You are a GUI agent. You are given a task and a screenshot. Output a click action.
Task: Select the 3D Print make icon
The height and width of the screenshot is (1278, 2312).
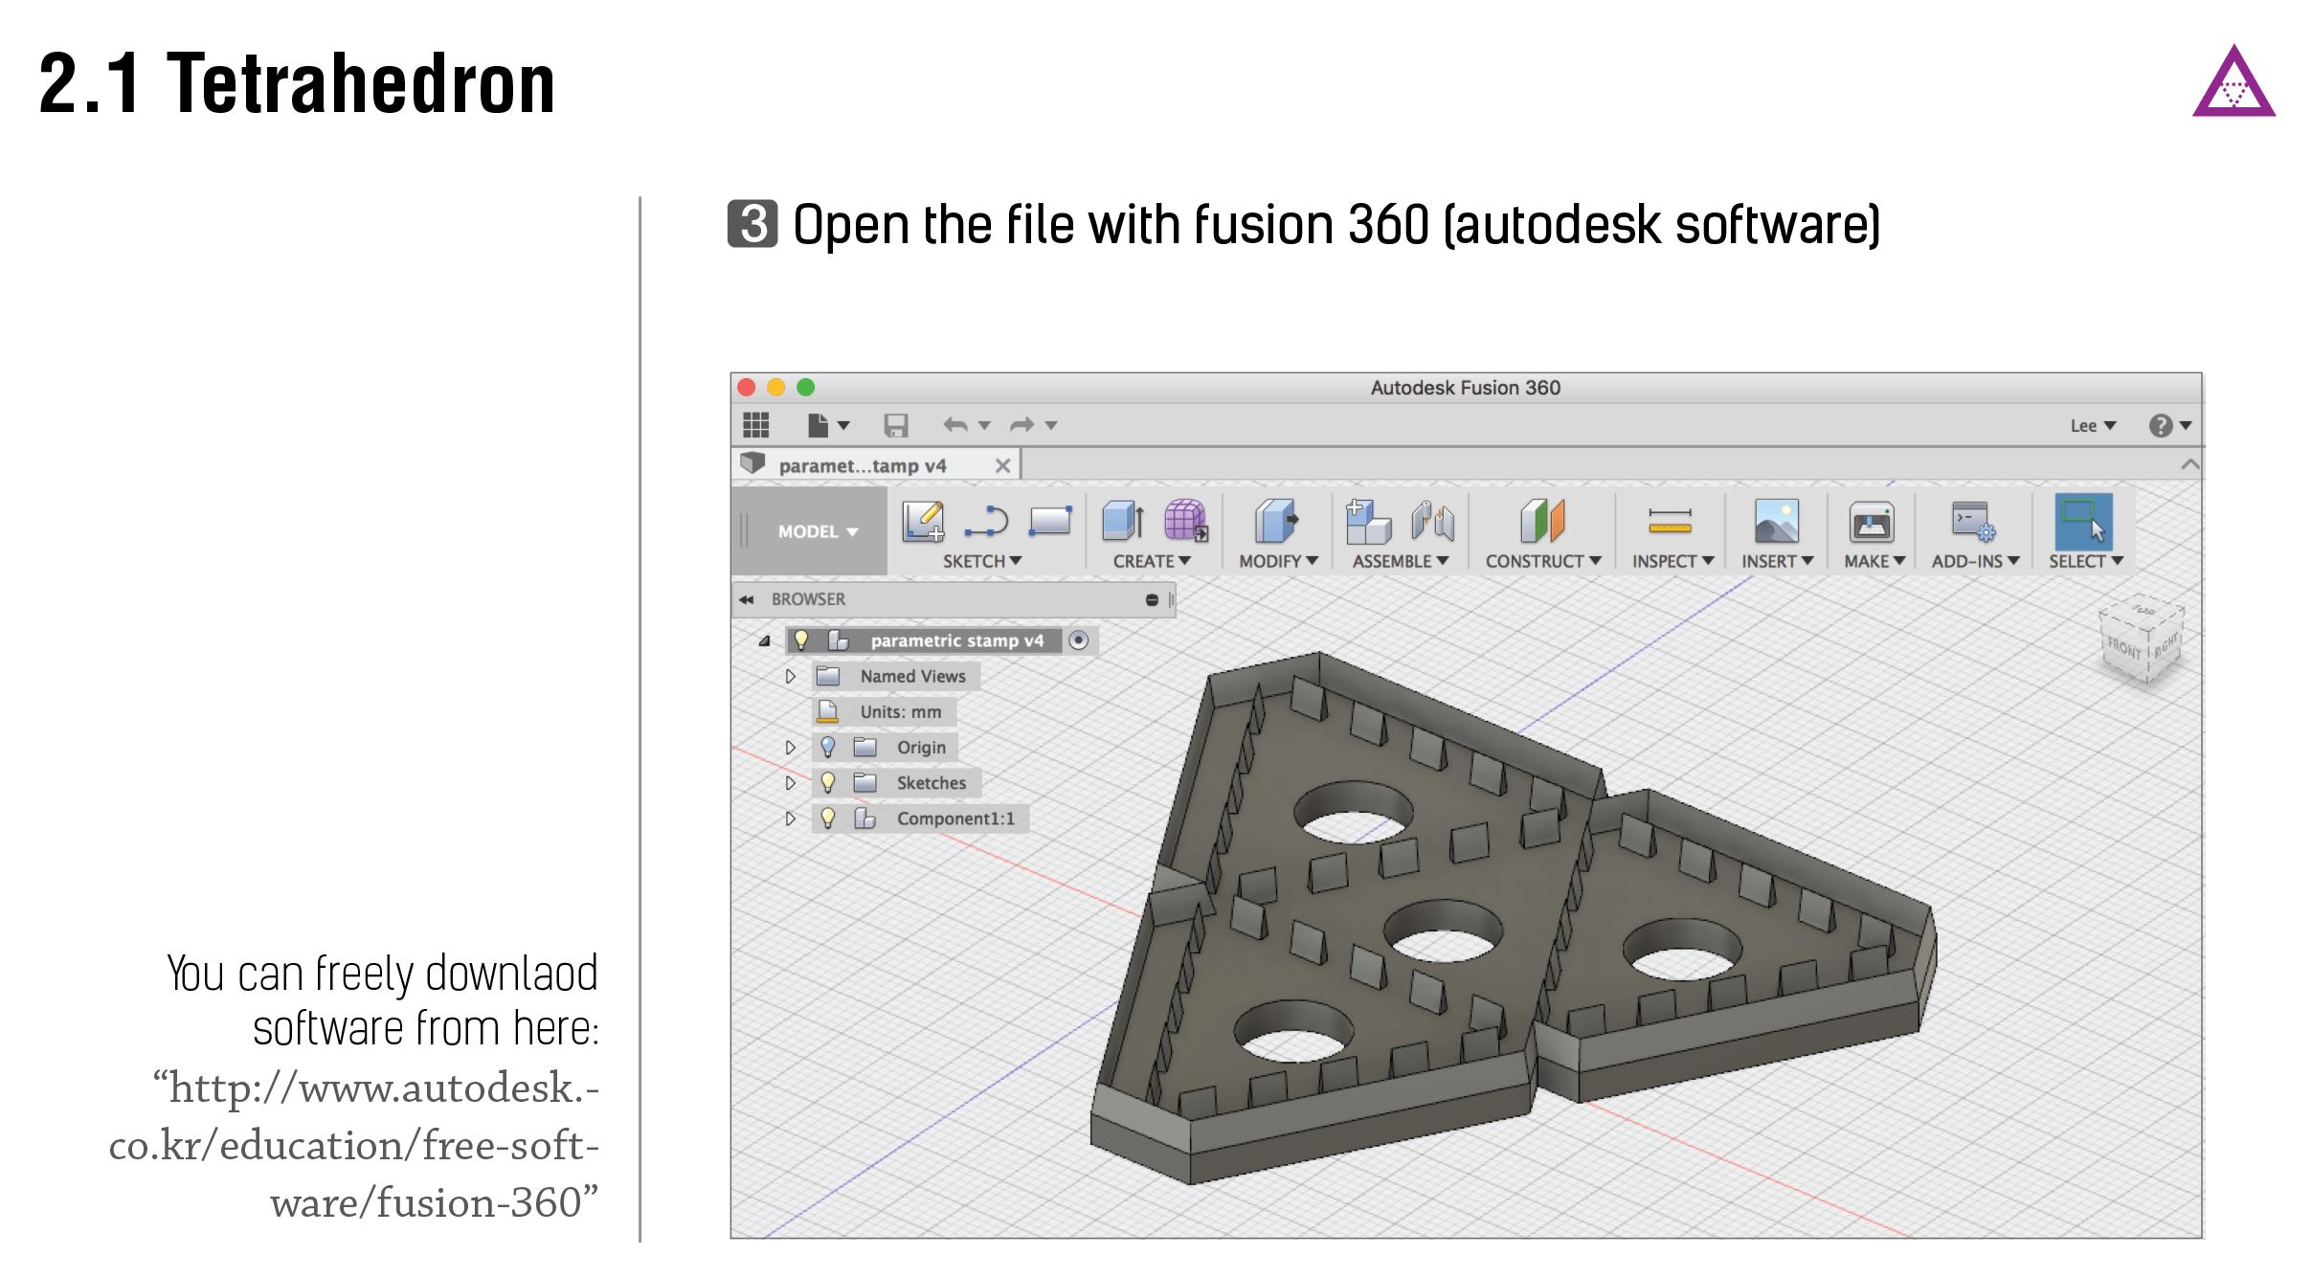coord(1872,523)
